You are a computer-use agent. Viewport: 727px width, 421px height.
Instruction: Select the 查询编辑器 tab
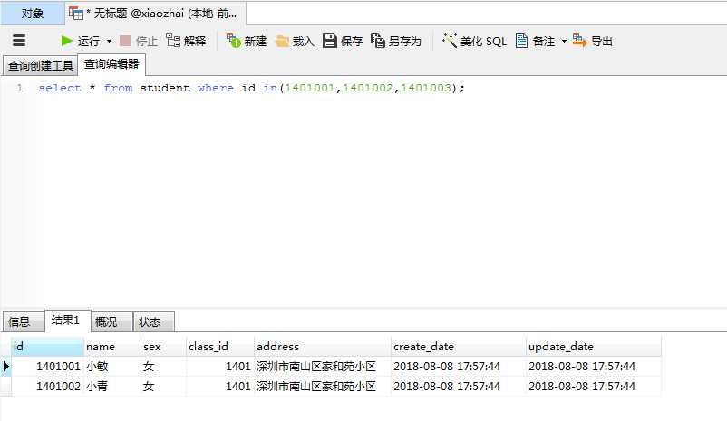pos(111,64)
